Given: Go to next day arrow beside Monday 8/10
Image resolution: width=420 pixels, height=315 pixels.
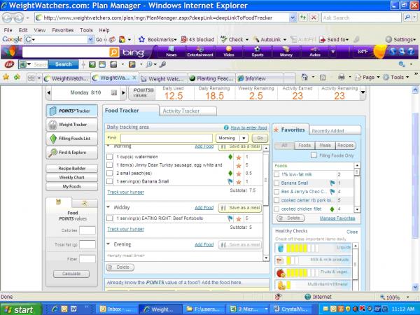Looking at the screenshot, I should coord(123,92).
